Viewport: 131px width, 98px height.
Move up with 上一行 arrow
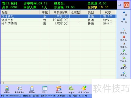pyautogui.click(x=124, y=14)
